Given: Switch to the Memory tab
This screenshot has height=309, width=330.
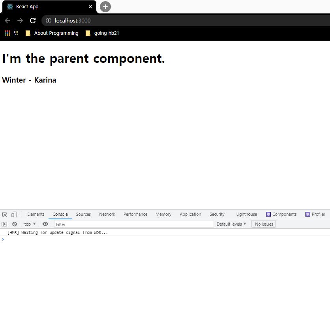Looking at the screenshot, I should (x=163, y=214).
